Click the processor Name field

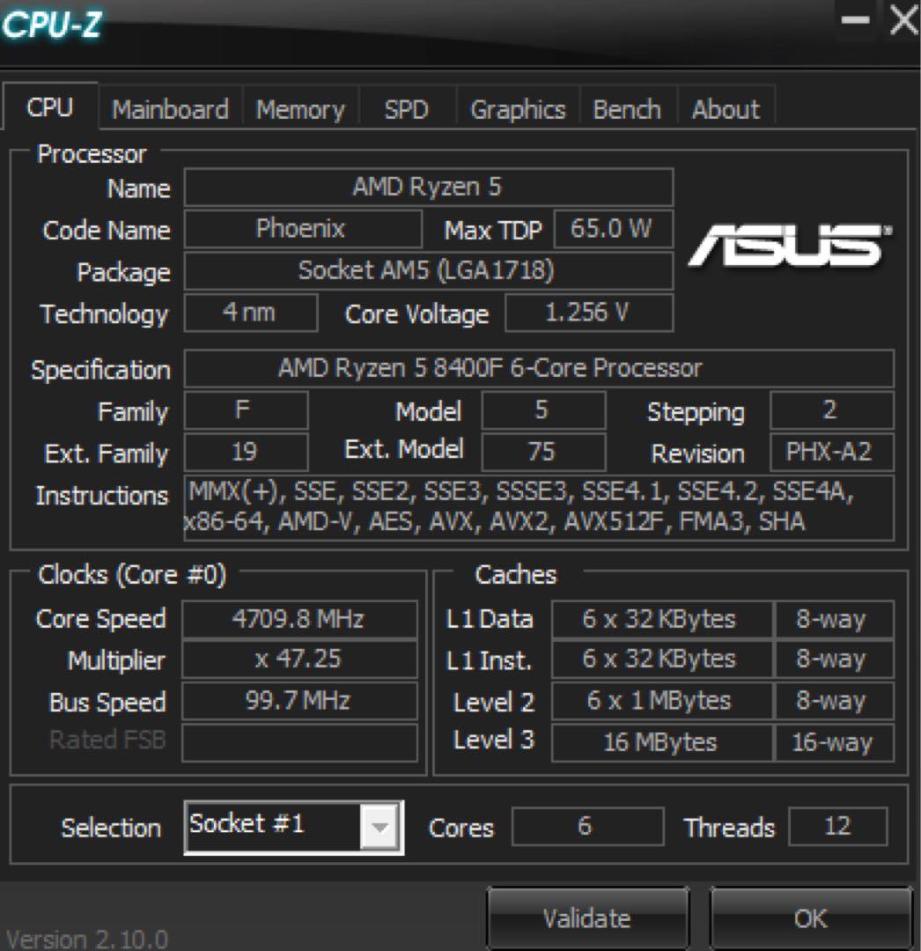(429, 188)
